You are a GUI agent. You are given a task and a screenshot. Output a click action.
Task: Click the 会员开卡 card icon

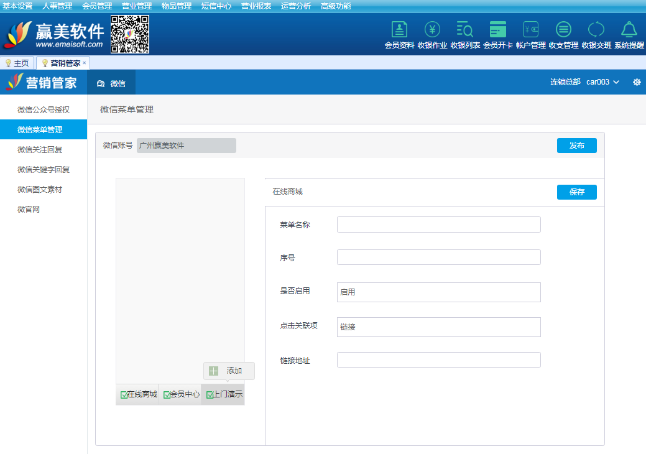498,30
